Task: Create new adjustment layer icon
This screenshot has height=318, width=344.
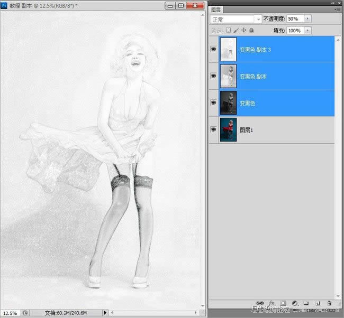Action: click(x=294, y=303)
